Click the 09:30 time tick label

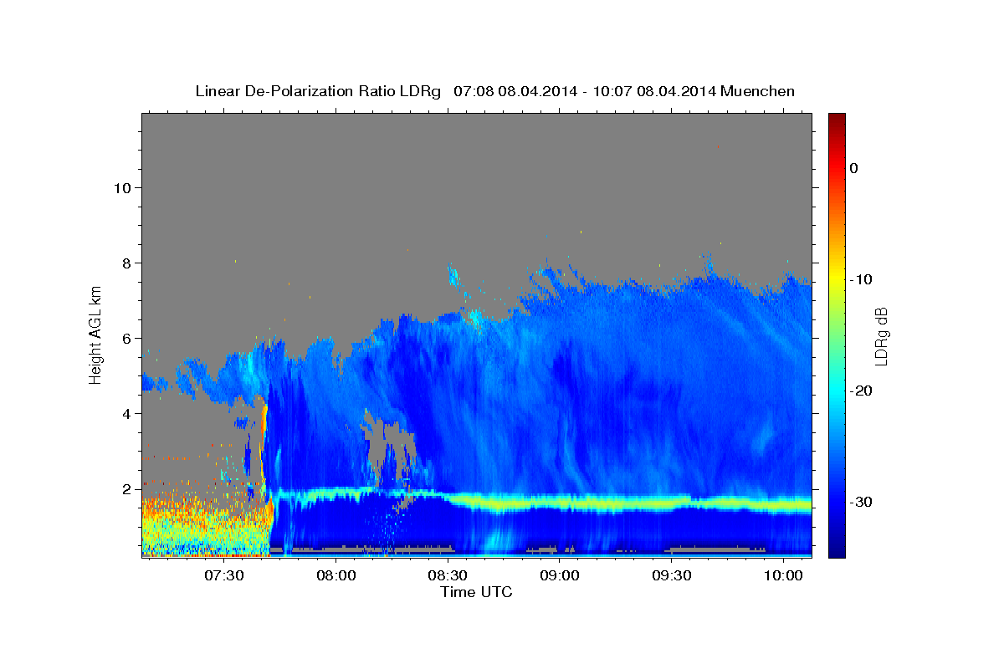[x=671, y=576]
